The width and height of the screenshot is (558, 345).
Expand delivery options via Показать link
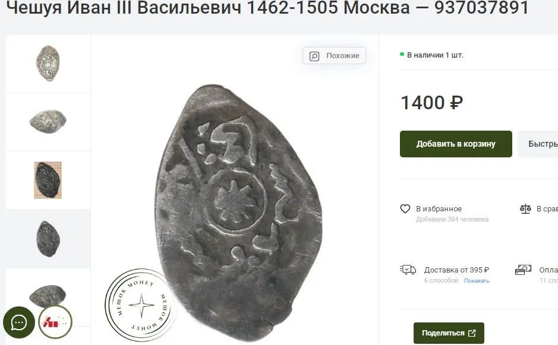pyautogui.click(x=477, y=281)
